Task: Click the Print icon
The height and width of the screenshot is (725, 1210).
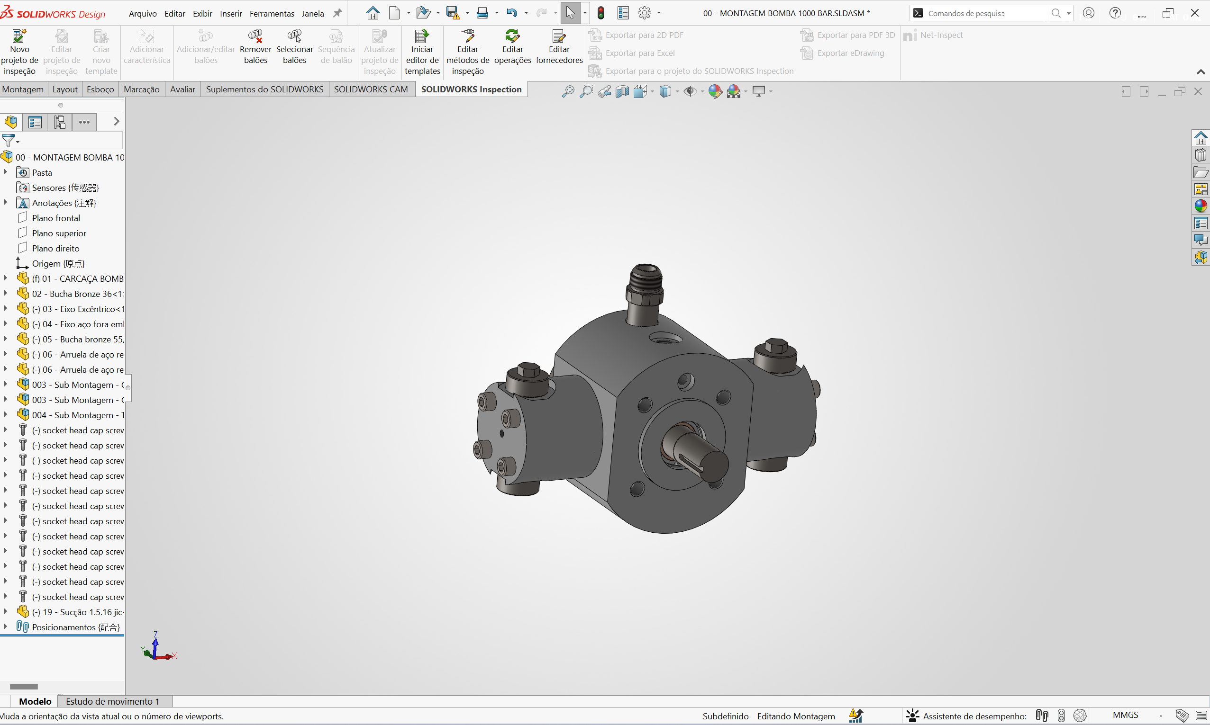Action: pyautogui.click(x=482, y=13)
